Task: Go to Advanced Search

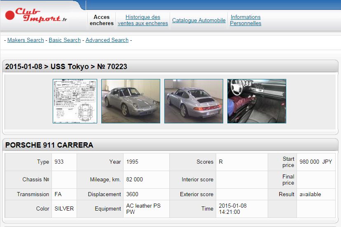Action: click(x=107, y=40)
